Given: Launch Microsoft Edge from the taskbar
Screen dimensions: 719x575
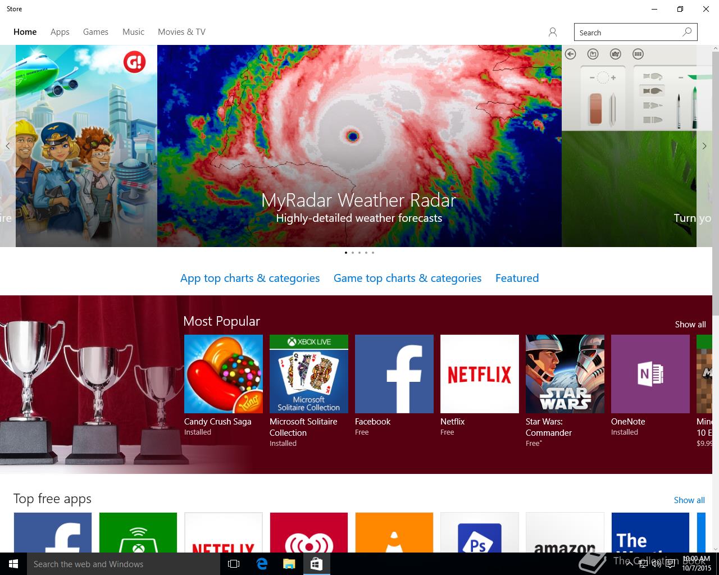Looking at the screenshot, I should tap(262, 564).
